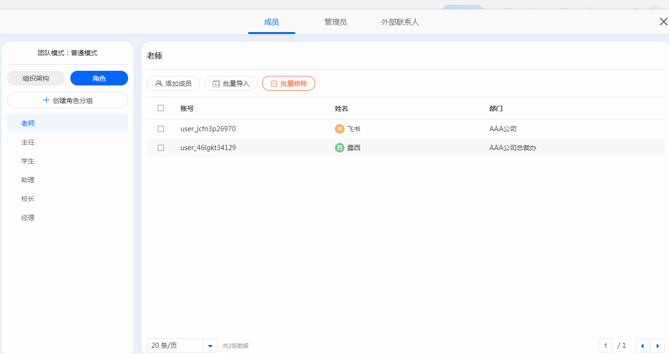Toggle the select-all checkbox in table header

(x=161, y=108)
